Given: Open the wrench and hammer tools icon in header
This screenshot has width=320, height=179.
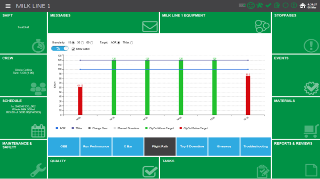Looking at the screenshot, I should (x=260, y=6).
